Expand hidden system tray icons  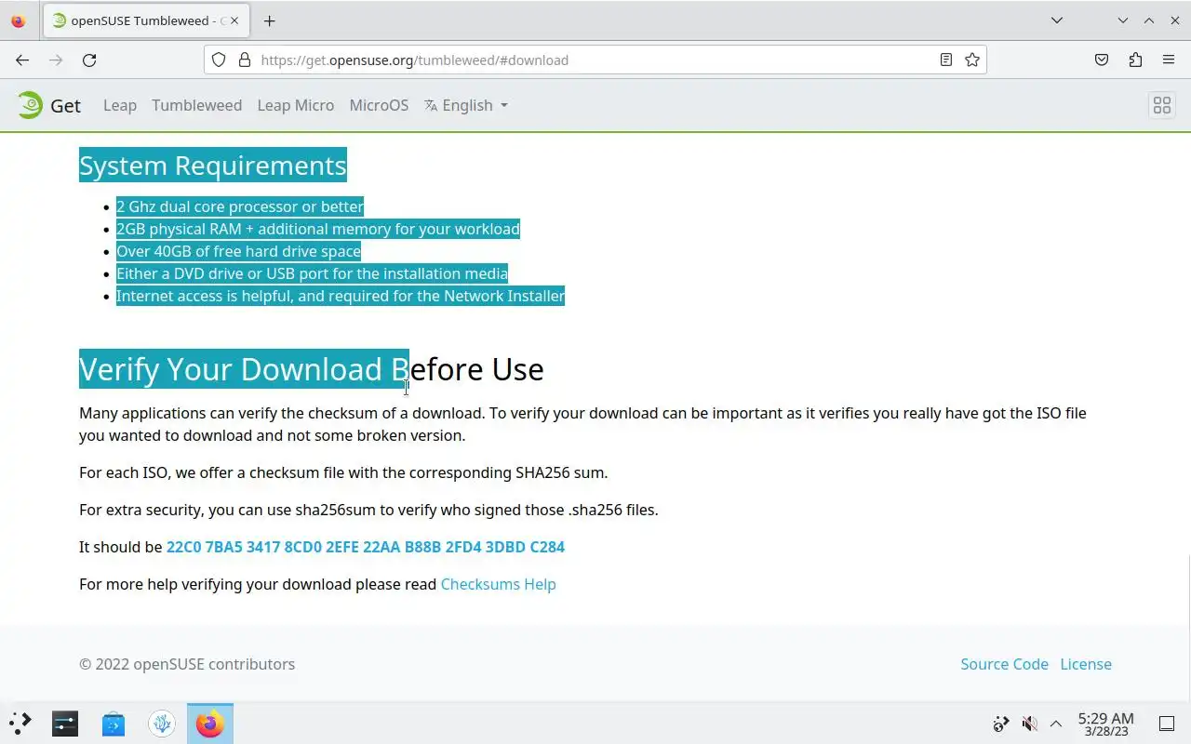pos(1056,723)
